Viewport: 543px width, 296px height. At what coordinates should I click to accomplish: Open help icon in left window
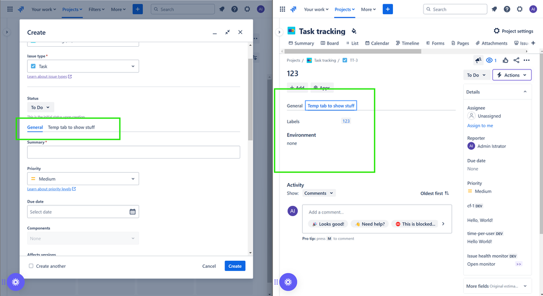(x=234, y=9)
